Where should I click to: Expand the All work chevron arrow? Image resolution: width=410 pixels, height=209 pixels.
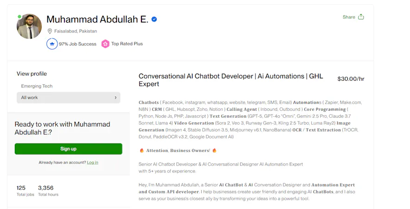pyautogui.click(x=115, y=98)
